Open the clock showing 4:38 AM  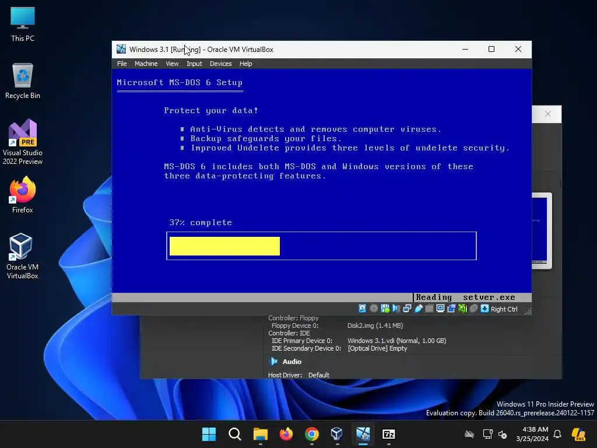532,434
